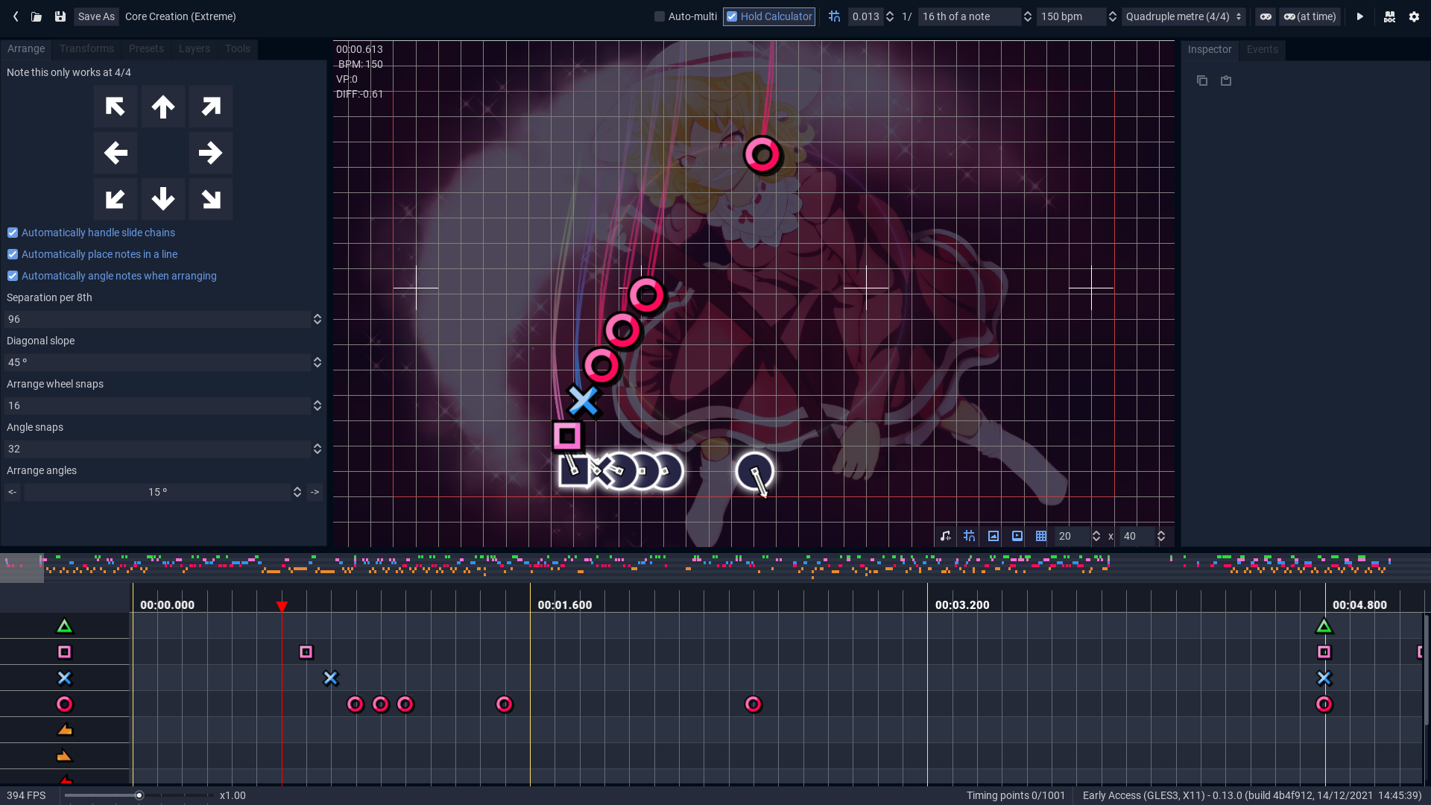
Task: Select the square note layer row icon
Action: pyautogui.click(x=65, y=653)
